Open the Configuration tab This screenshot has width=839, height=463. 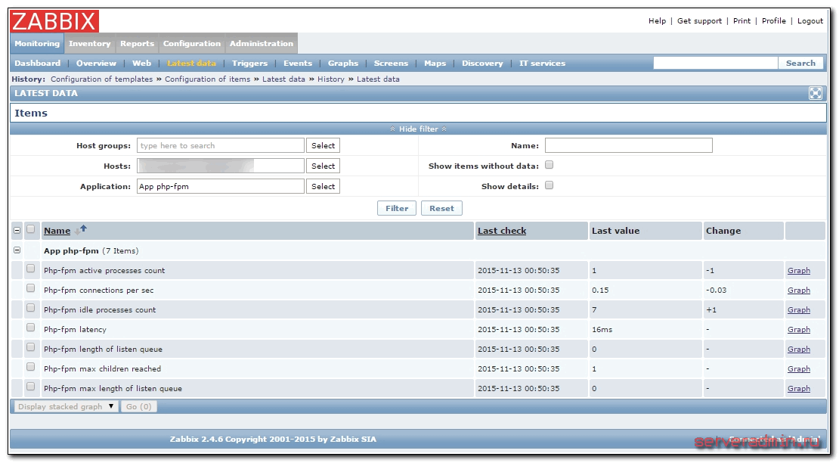coord(191,43)
